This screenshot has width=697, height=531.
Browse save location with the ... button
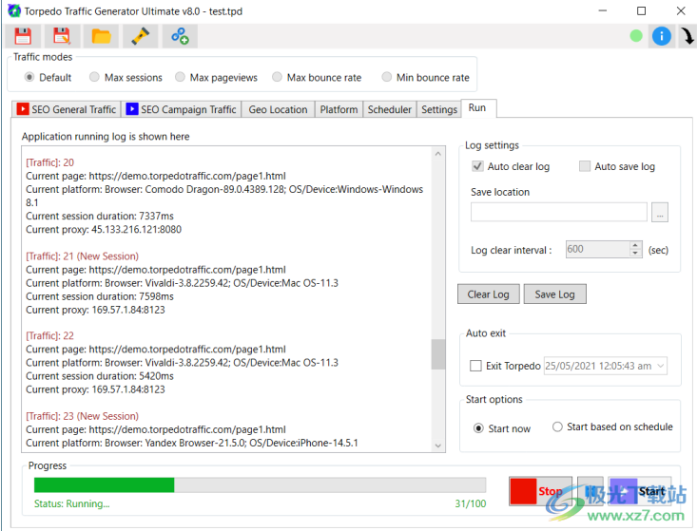pyautogui.click(x=660, y=213)
